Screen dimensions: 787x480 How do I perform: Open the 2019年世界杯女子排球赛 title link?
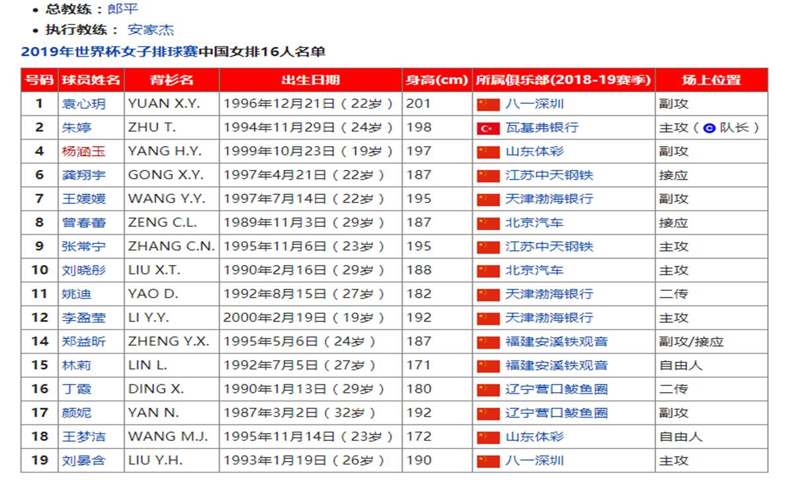tap(109, 52)
